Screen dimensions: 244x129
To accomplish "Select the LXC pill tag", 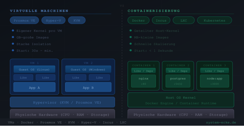I will 184,20.
